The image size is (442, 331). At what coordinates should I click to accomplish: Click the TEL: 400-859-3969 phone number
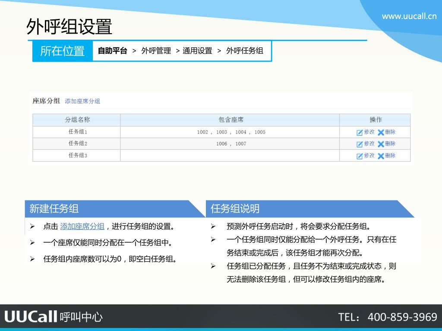[388, 317]
